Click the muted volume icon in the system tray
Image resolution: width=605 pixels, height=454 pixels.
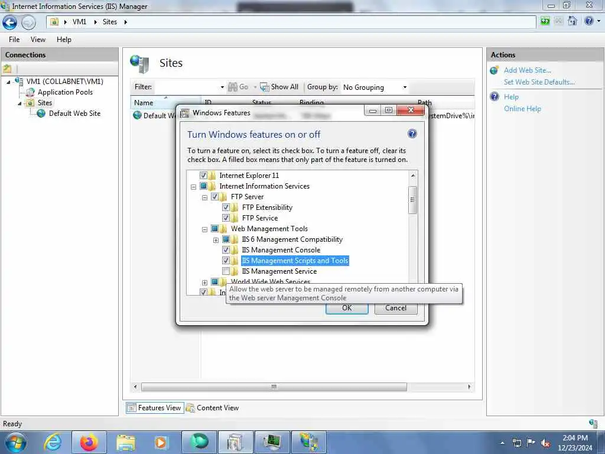tap(545, 443)
